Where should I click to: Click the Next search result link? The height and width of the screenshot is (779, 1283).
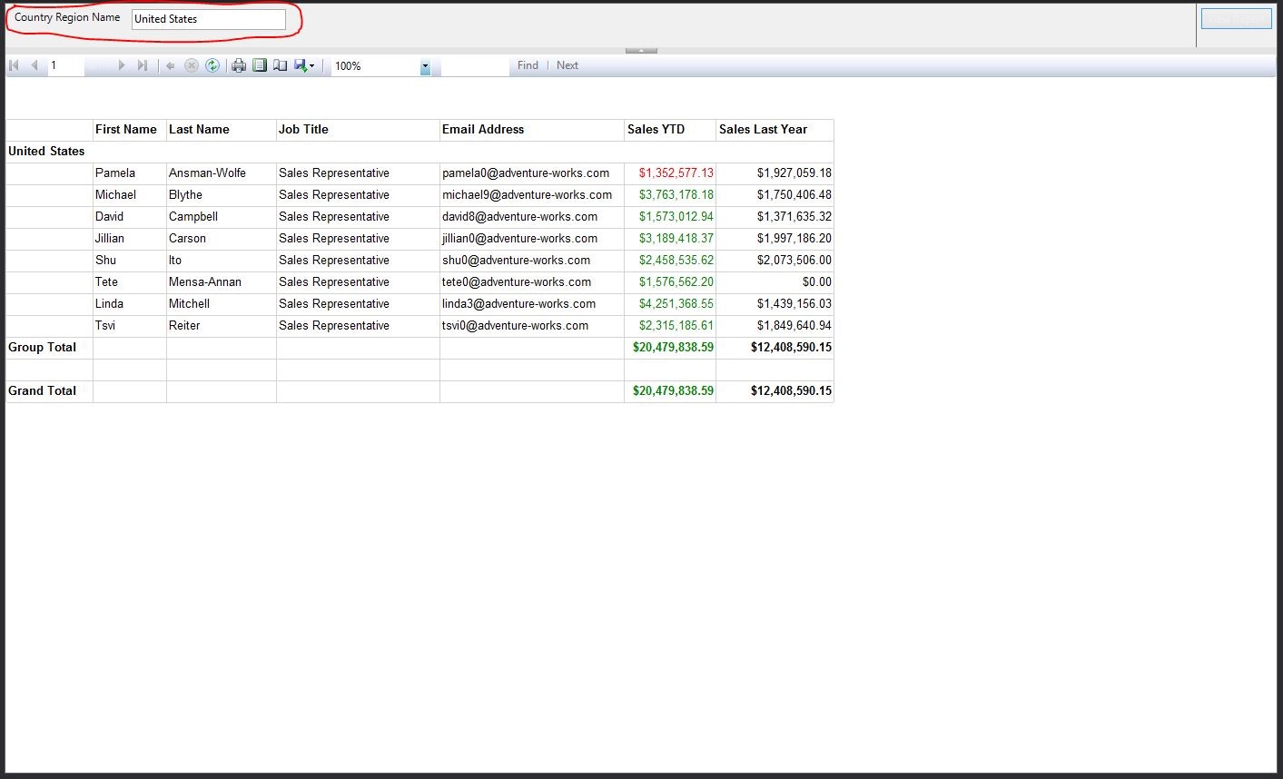(x=567, y=65)
